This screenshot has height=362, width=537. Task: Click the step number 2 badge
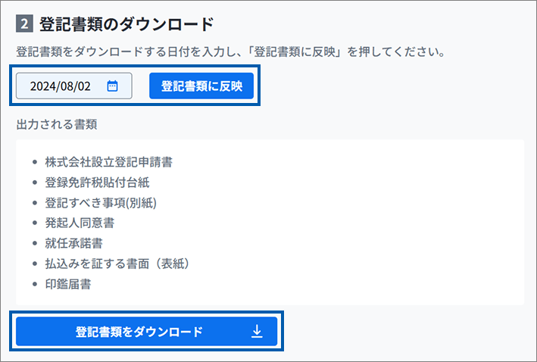(x=23, y=23)
